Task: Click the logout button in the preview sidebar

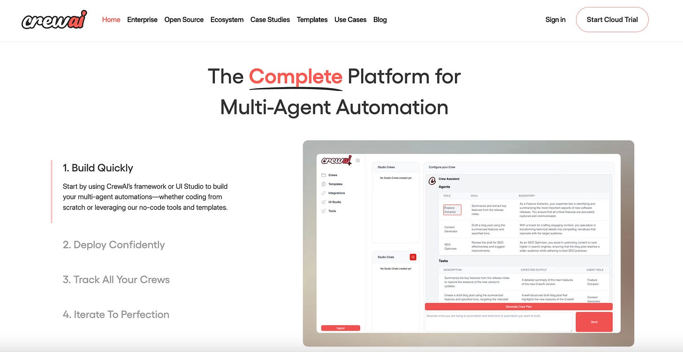Action: pyautogui.click(x=341, y=328)
